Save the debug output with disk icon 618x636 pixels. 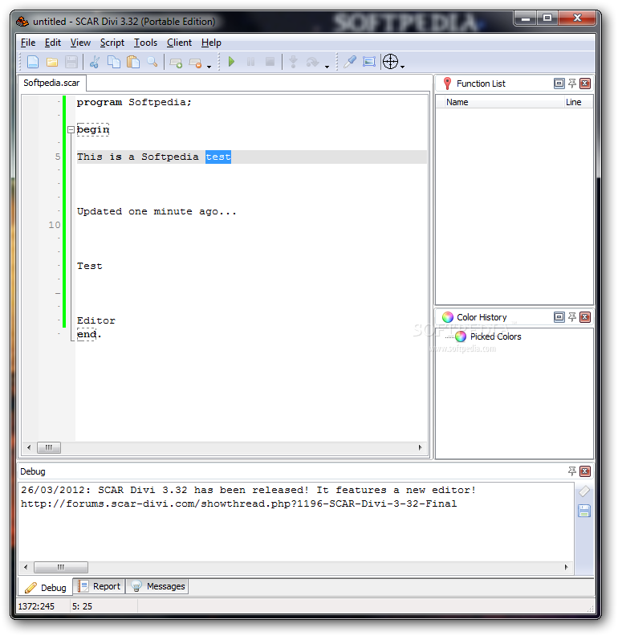[584, 511]
